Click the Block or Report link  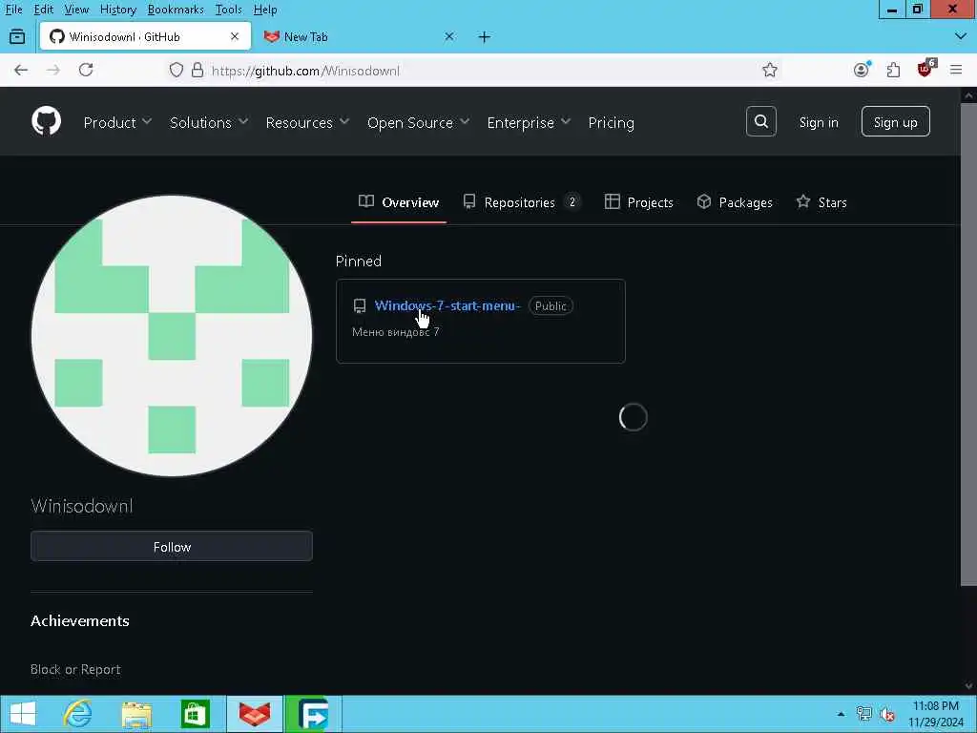[x=75, y=669]
